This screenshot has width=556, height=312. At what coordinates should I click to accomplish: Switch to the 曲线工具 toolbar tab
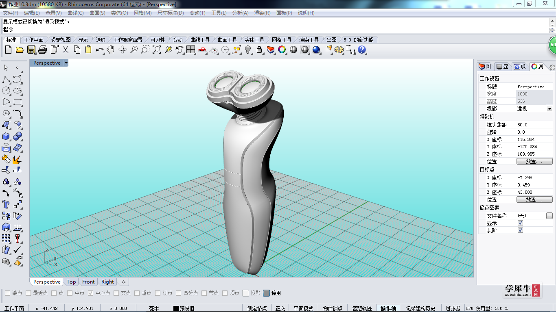pyautogui.click(x=200, y=40)
